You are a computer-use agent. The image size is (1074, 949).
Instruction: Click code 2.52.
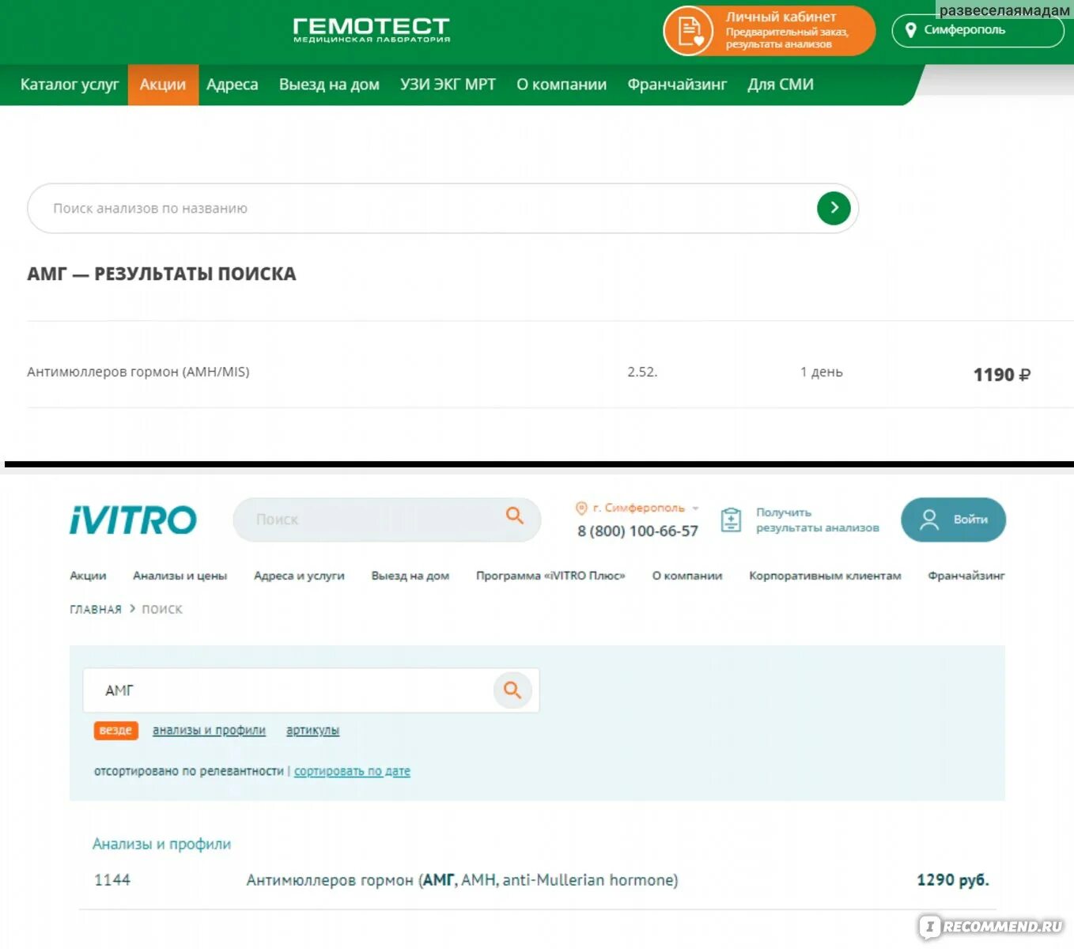(x=642, y=372)
